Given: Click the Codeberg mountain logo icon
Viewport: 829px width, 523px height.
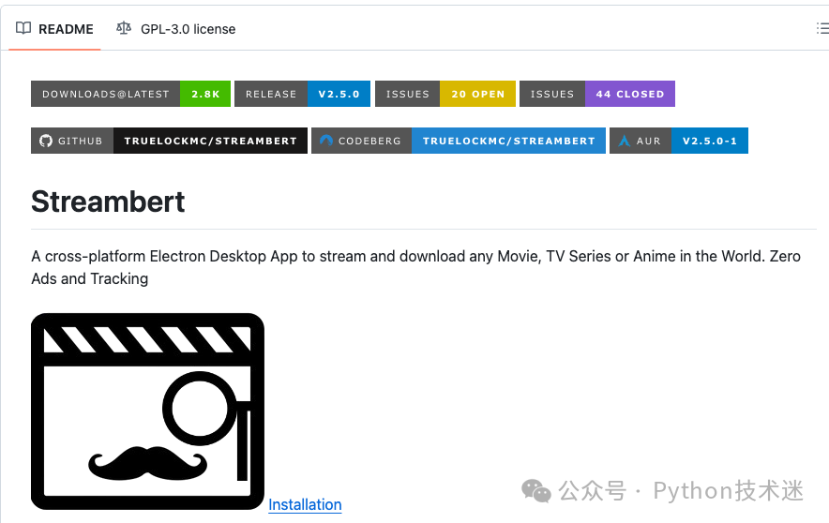Looking at the screenshot, I should coord(326,141).
